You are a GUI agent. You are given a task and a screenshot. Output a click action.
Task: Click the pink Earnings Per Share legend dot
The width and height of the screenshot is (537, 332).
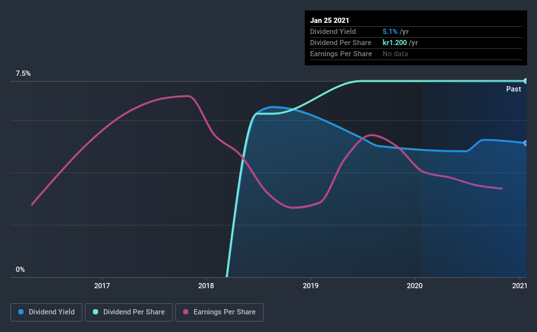click(x=186, y=312)
